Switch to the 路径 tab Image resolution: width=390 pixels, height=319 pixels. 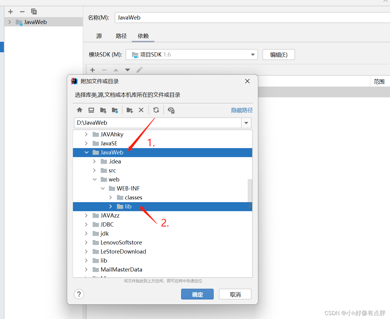point(121,36)
